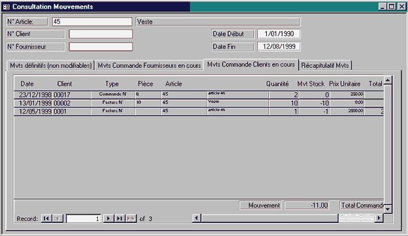Screen dimensions: 408x236
Task: Click the Mvt Stock column header
Action: click(311, 83)
